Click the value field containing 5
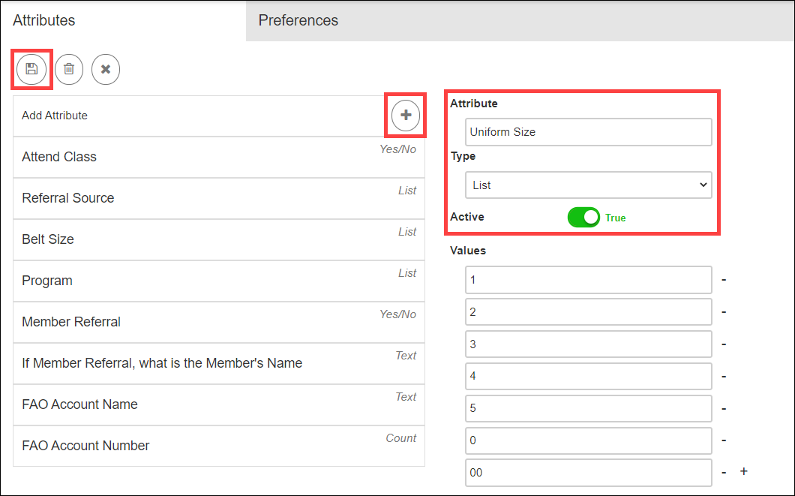 589,408
